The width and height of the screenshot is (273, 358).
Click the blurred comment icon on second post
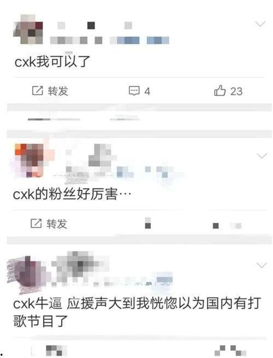148,223
